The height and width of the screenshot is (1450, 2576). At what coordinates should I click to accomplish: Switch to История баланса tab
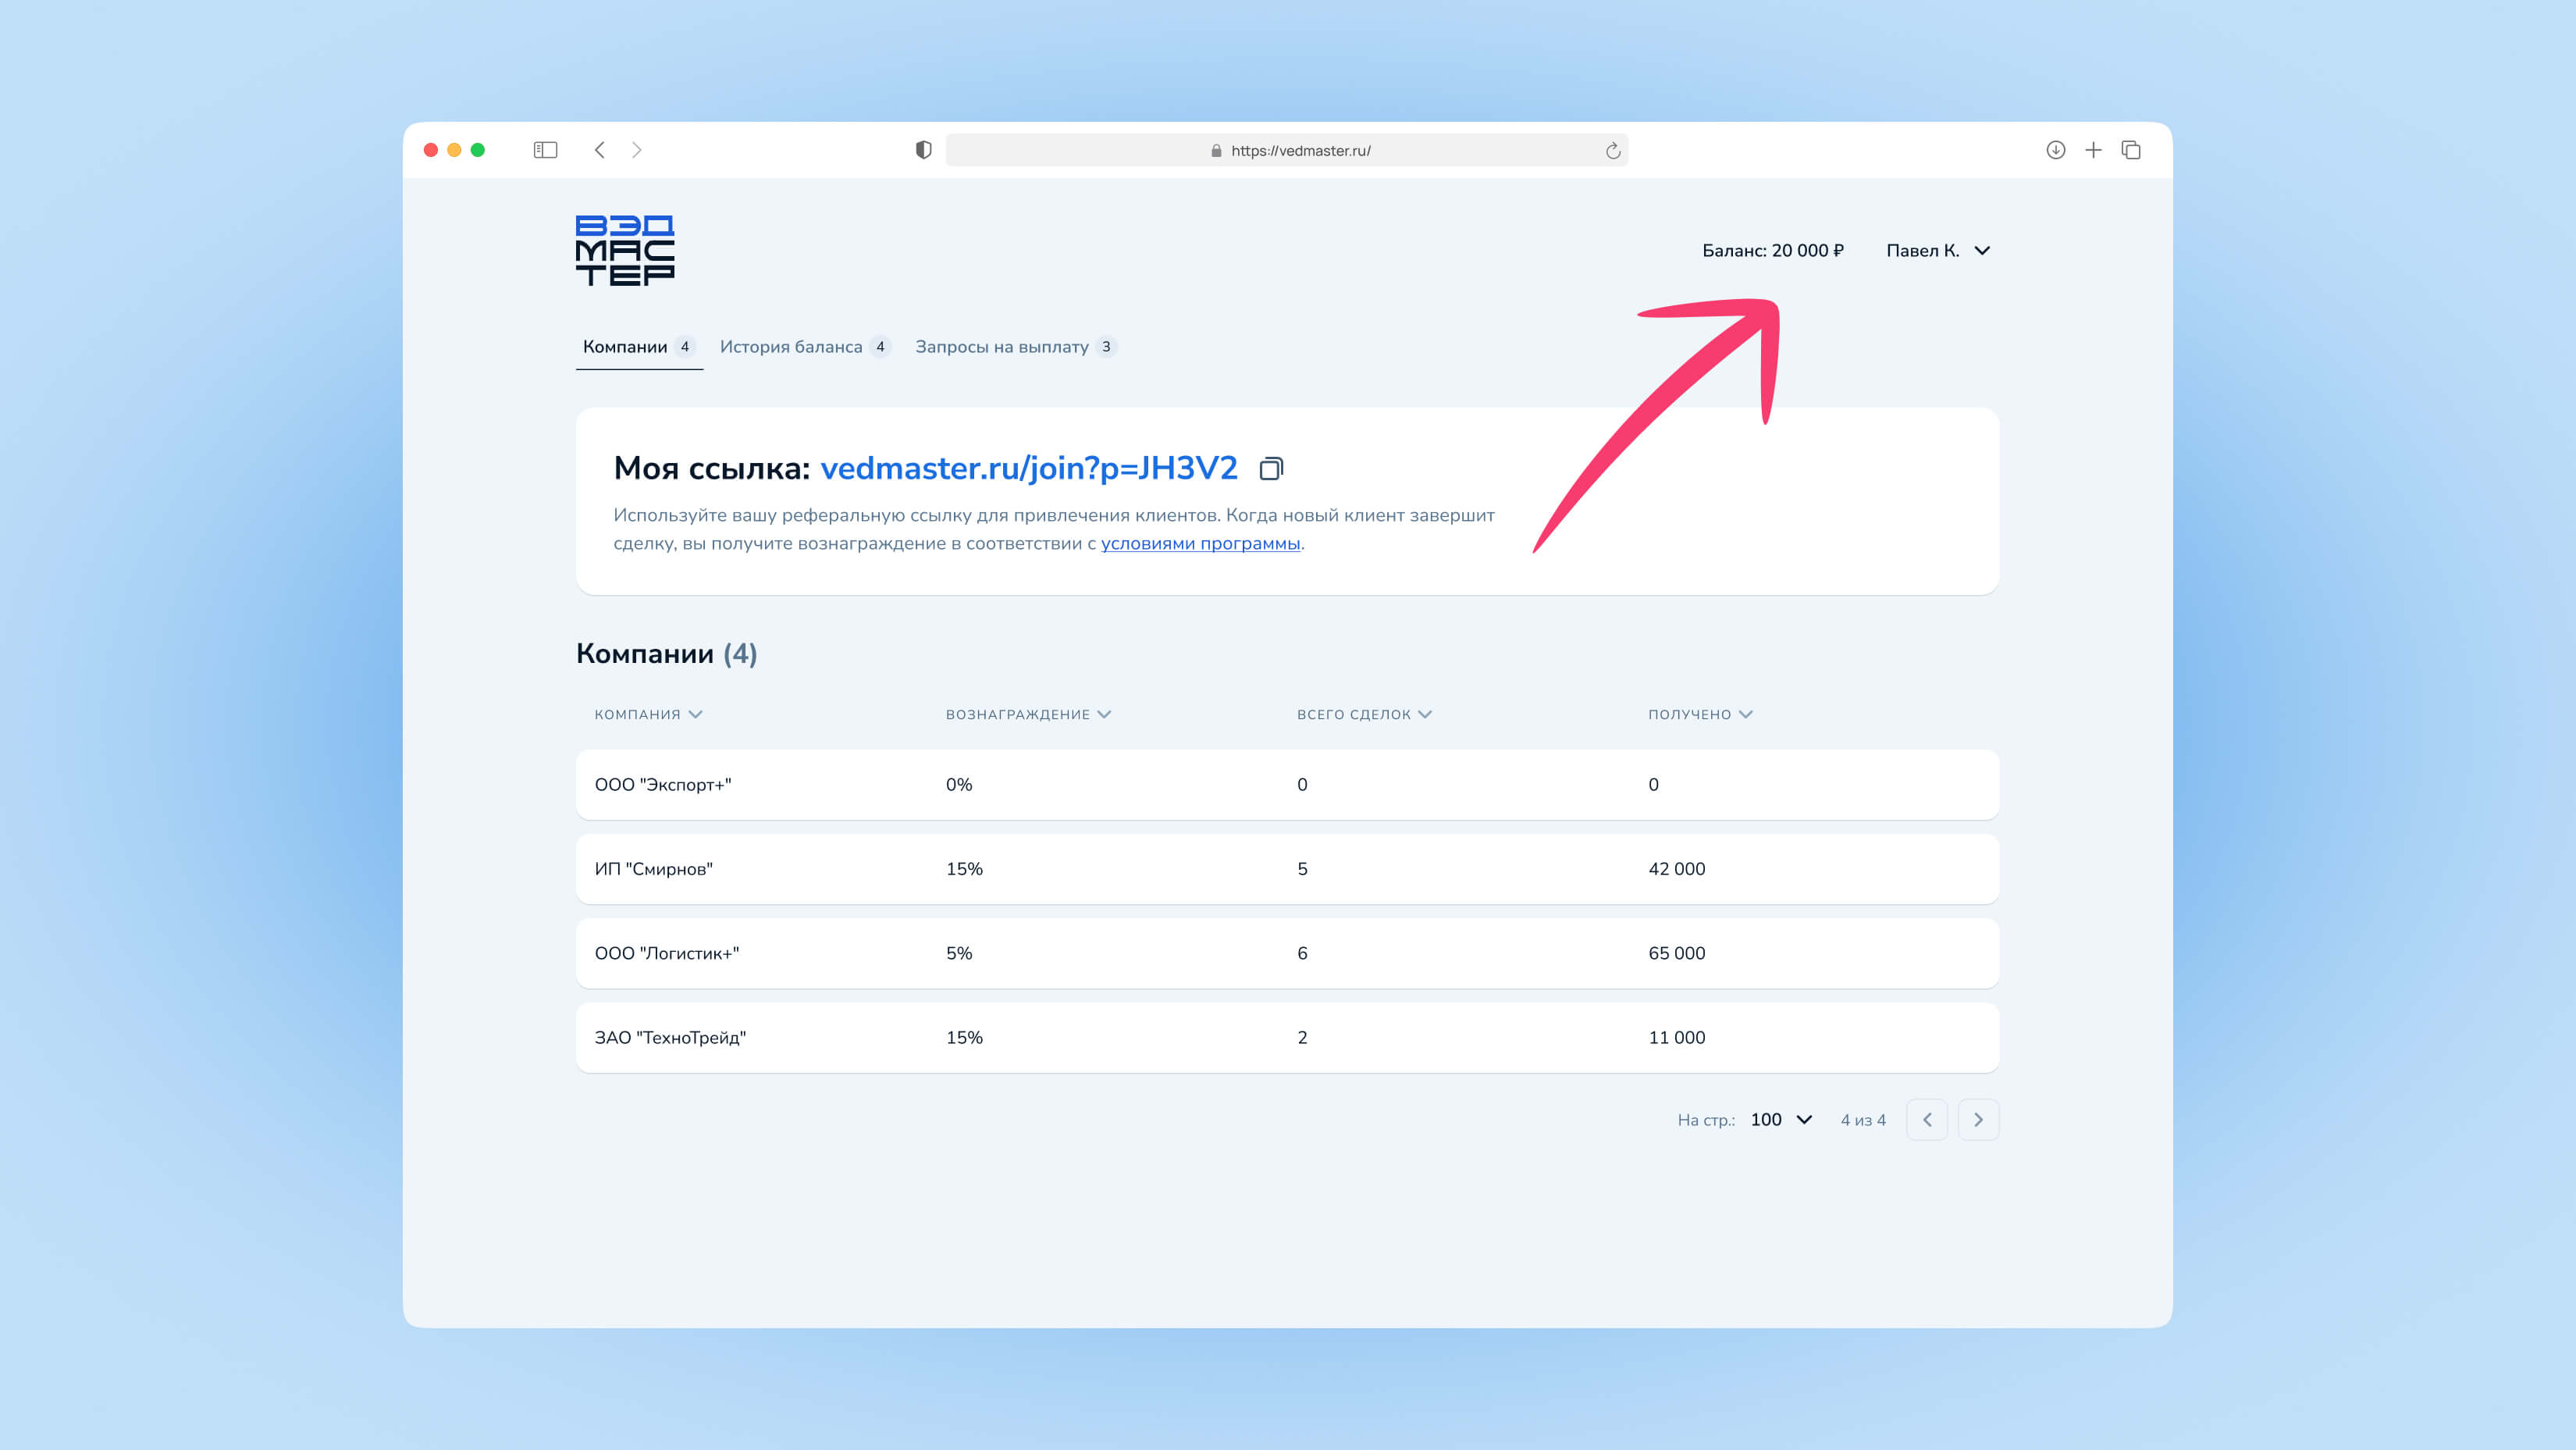791,347
